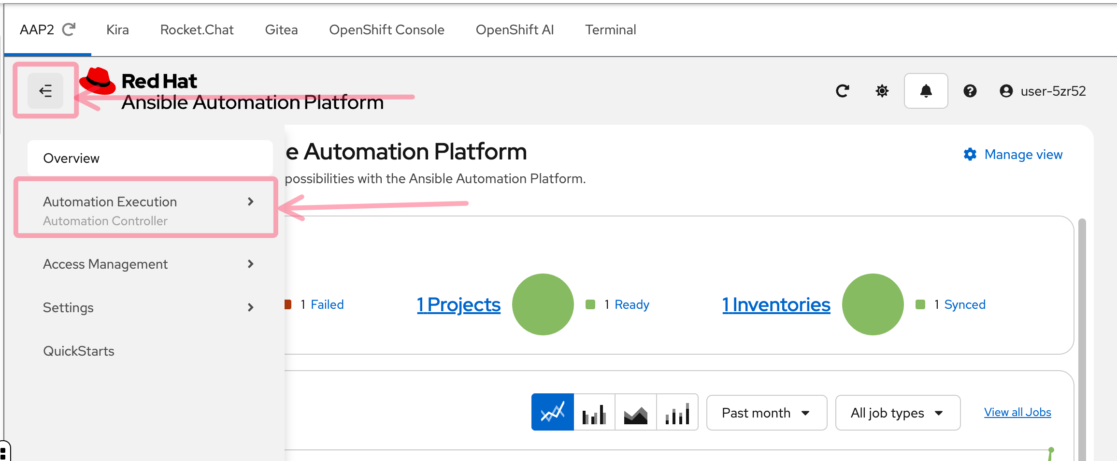This screenshot has width=1117, height=461.
Task: Click the Ready projects status link
Action: pyautogui.click(x=632, y=304)
